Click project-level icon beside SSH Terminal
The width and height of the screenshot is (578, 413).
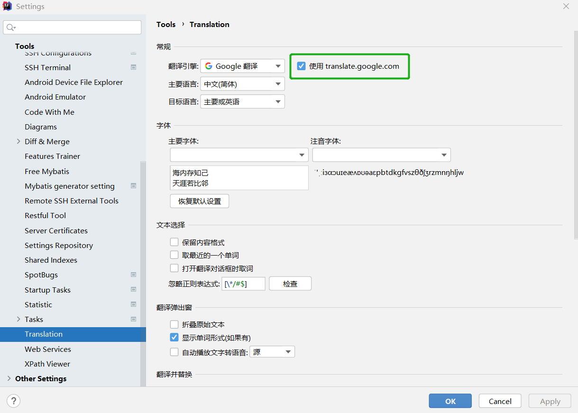click(133, 67)
